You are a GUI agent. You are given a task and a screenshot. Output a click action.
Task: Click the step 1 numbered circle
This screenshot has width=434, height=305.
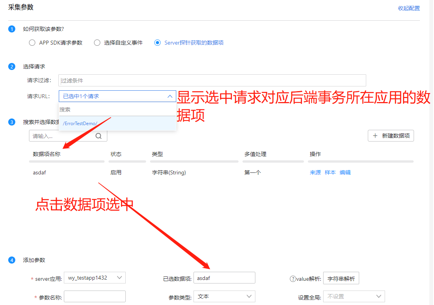coord(12,29)
